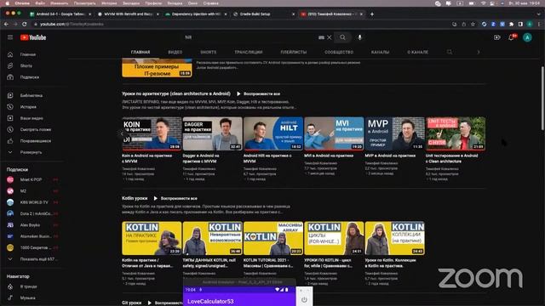This screenshot has height=306, width=545.
Task: Go back in Chrome
Action: point(6,24)
